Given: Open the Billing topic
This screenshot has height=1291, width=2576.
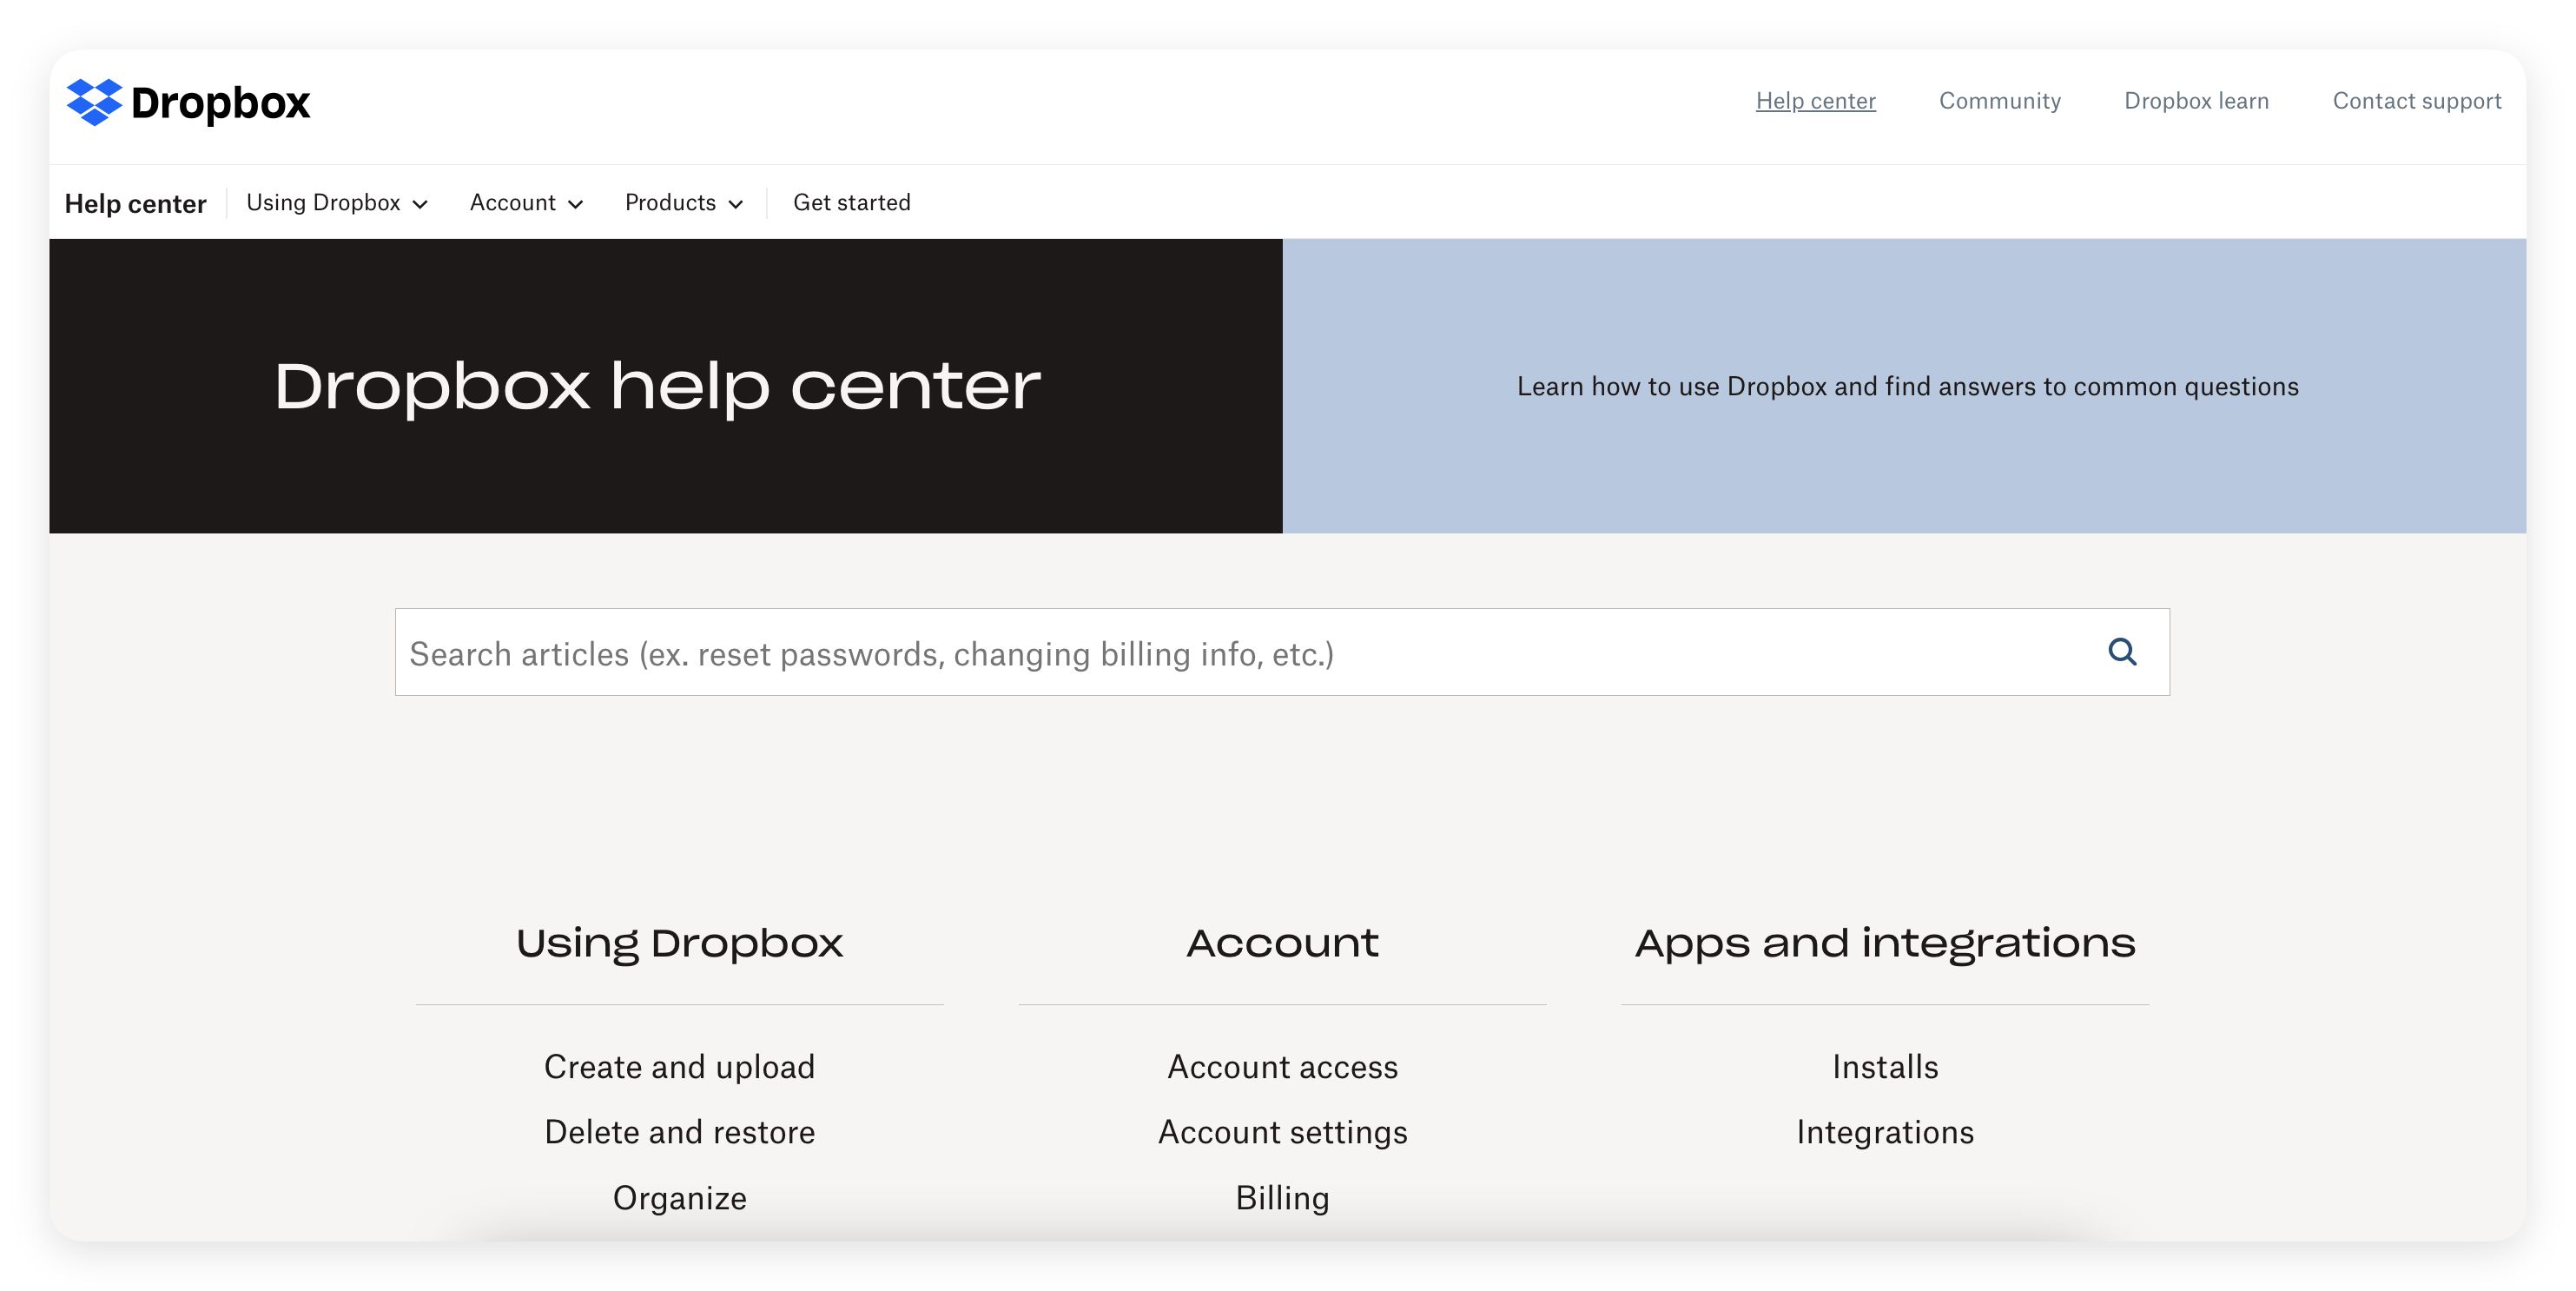Looking at the screenshot, I should tap(1283, 1198).
